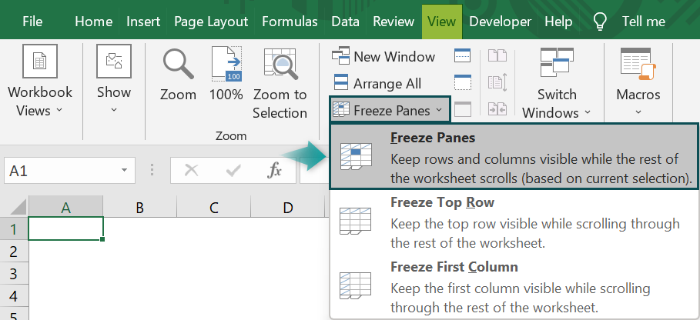Click the Switch Windows icon
This screenshot has height=320, width=700.
pos(557,62)
